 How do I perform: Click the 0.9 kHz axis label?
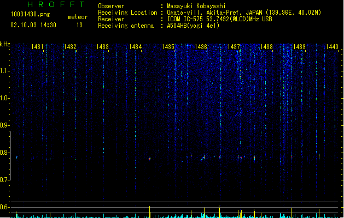(x=4, y=125)
